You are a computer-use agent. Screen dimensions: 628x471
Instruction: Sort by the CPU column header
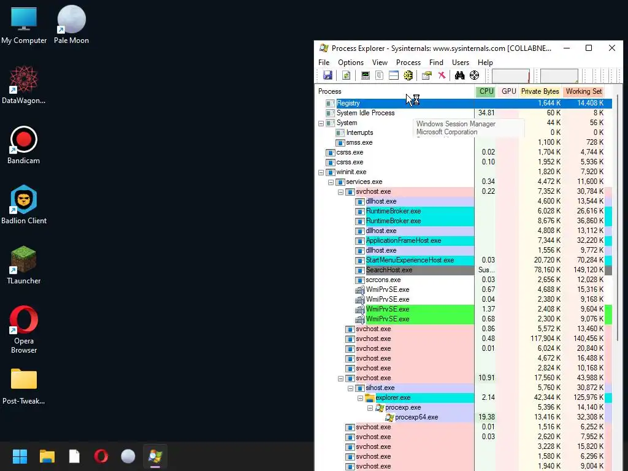(486, 91)
